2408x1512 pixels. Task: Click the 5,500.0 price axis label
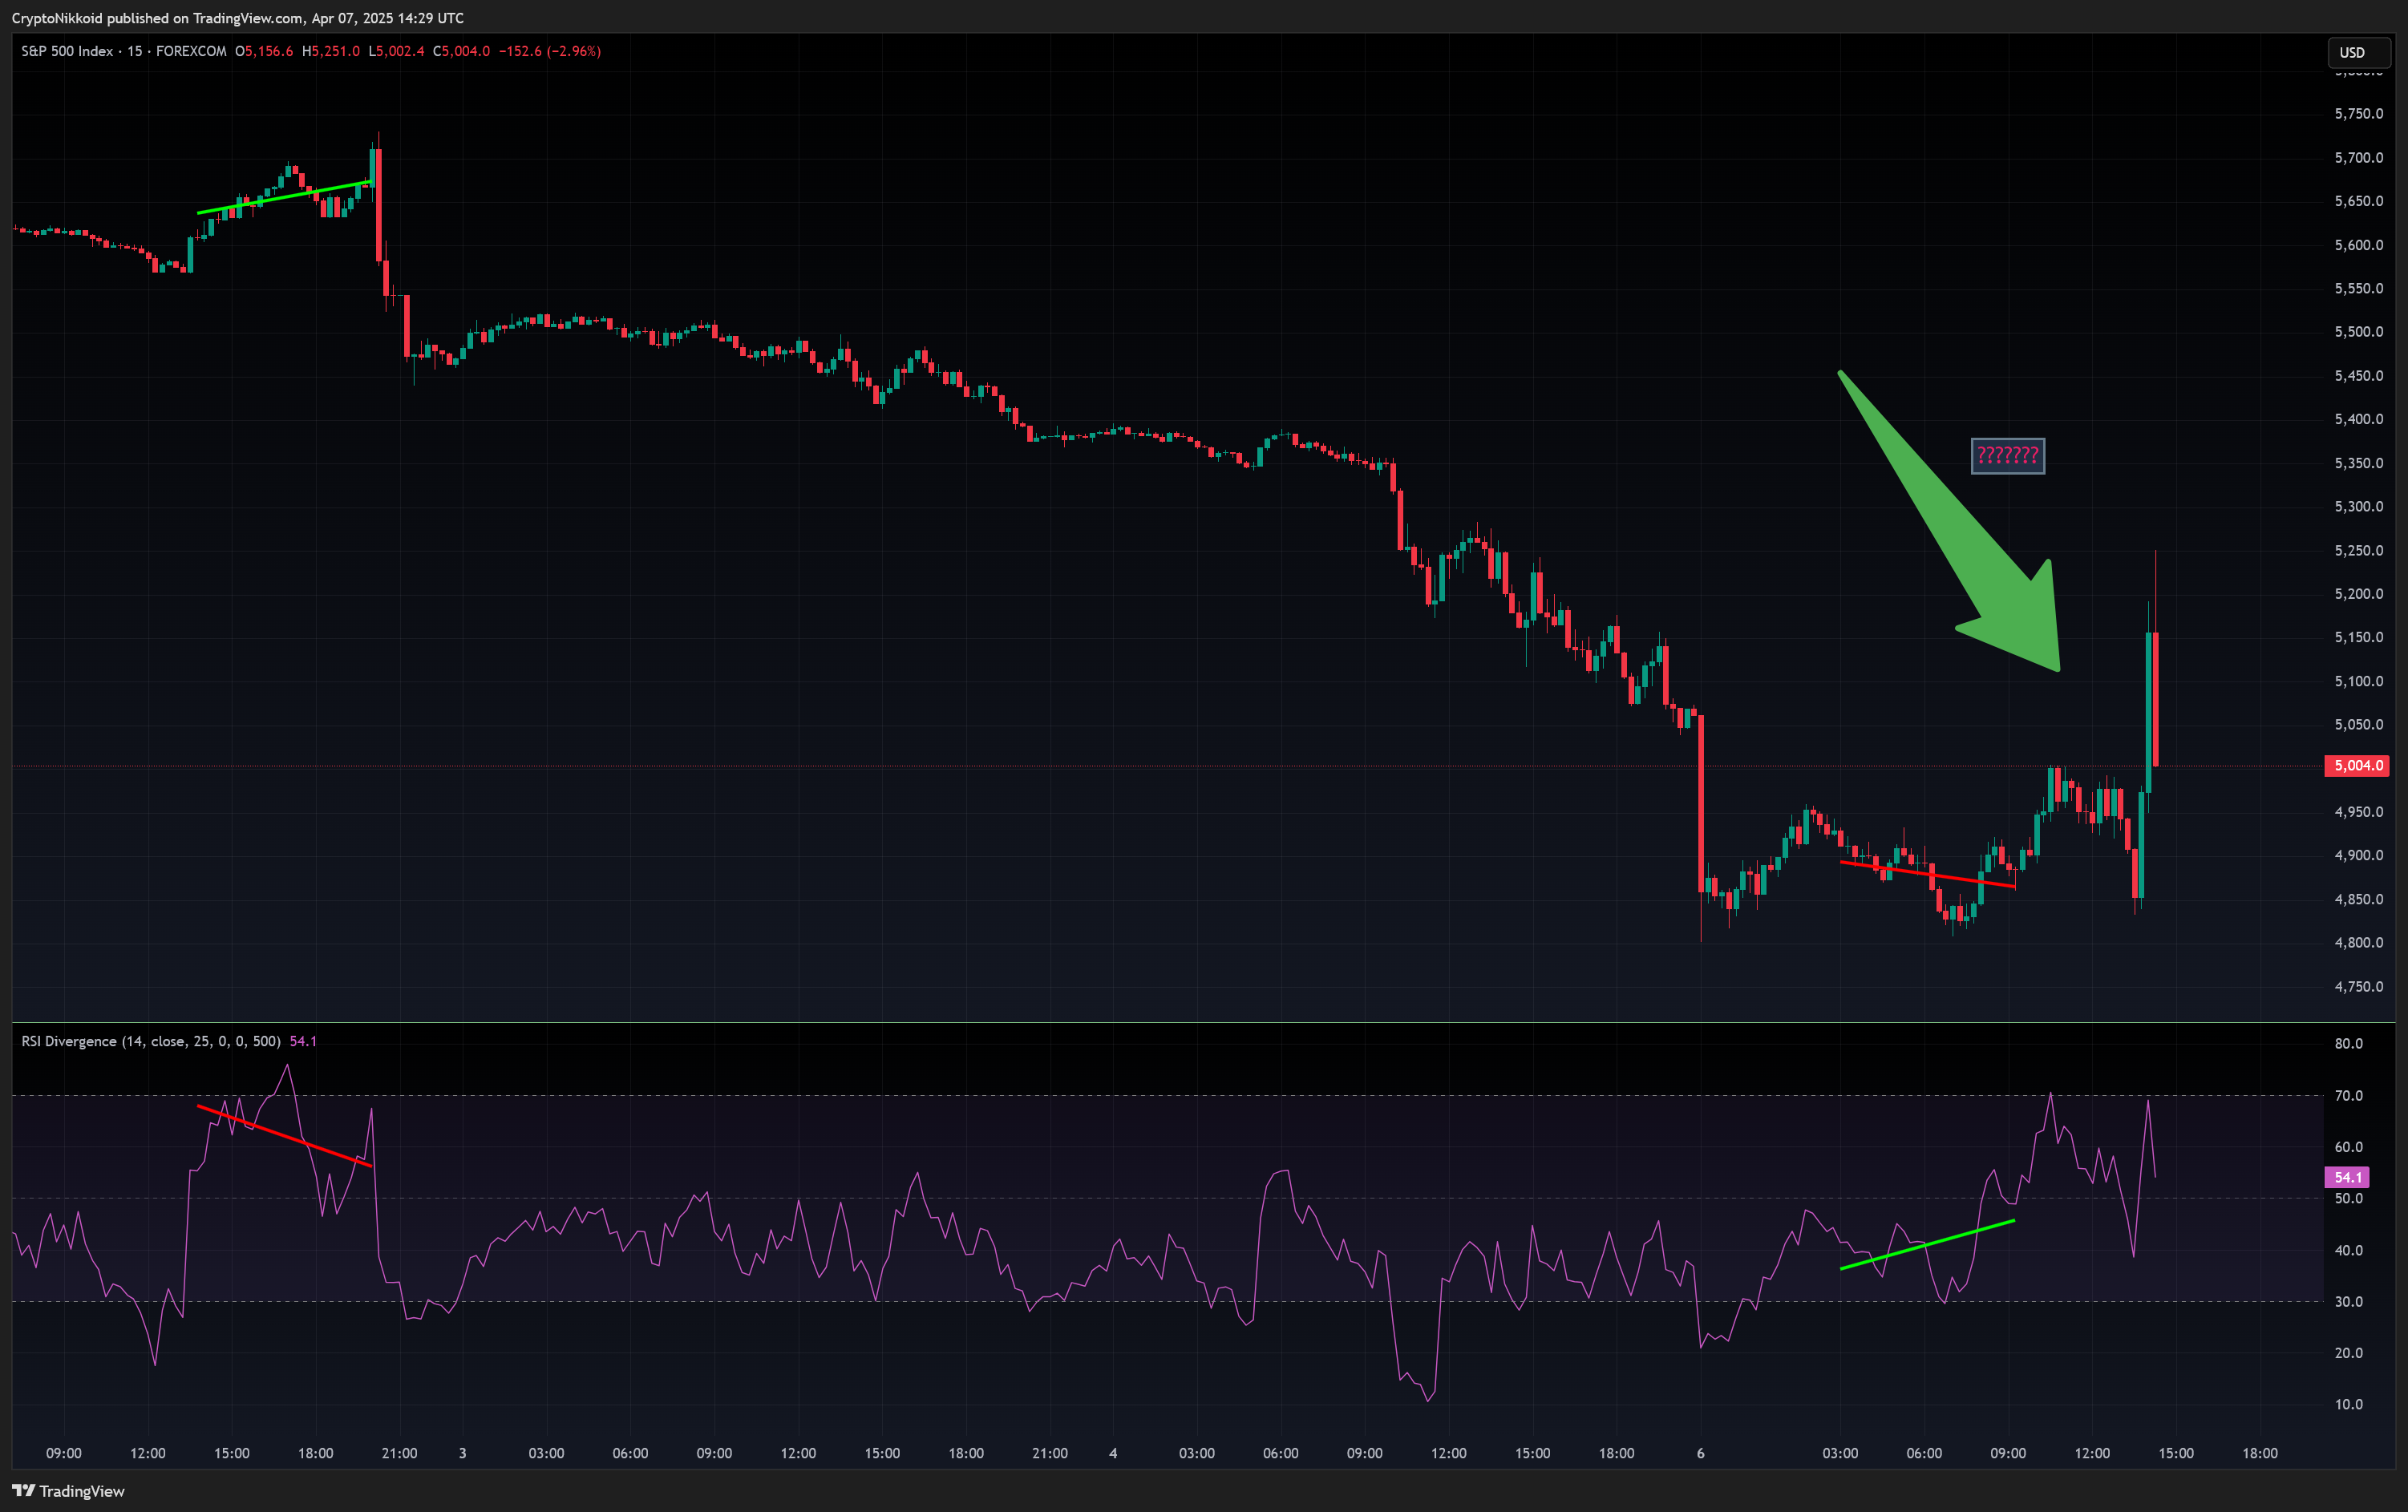2359,332
